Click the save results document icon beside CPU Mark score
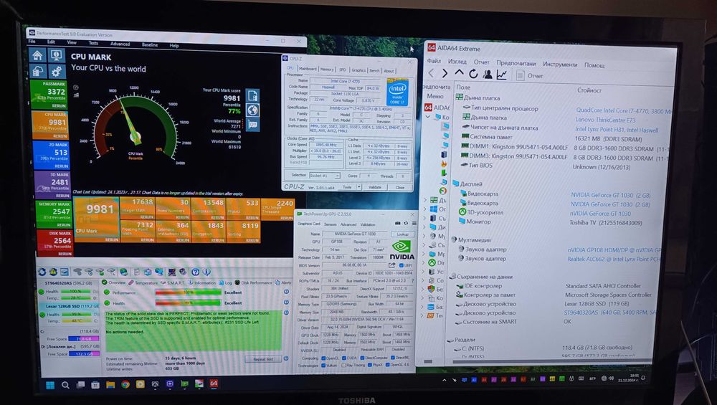Screen dimensions: 717x405 pos(252,95)
